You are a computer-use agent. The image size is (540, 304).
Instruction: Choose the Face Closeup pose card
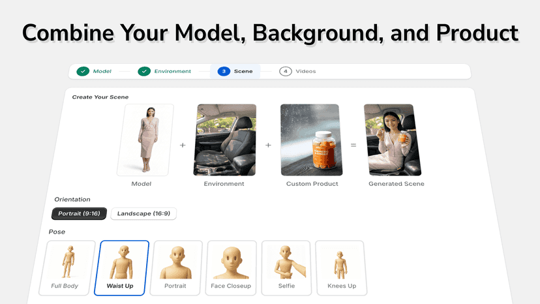(231, 268)
